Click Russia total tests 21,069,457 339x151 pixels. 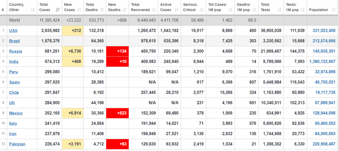point(271,51)
